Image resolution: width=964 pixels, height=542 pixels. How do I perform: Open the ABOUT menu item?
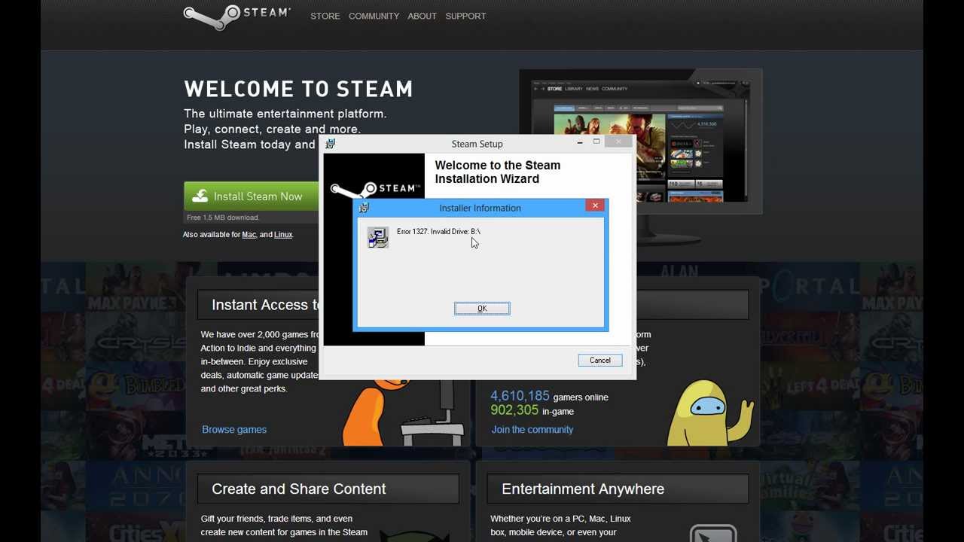422,16
